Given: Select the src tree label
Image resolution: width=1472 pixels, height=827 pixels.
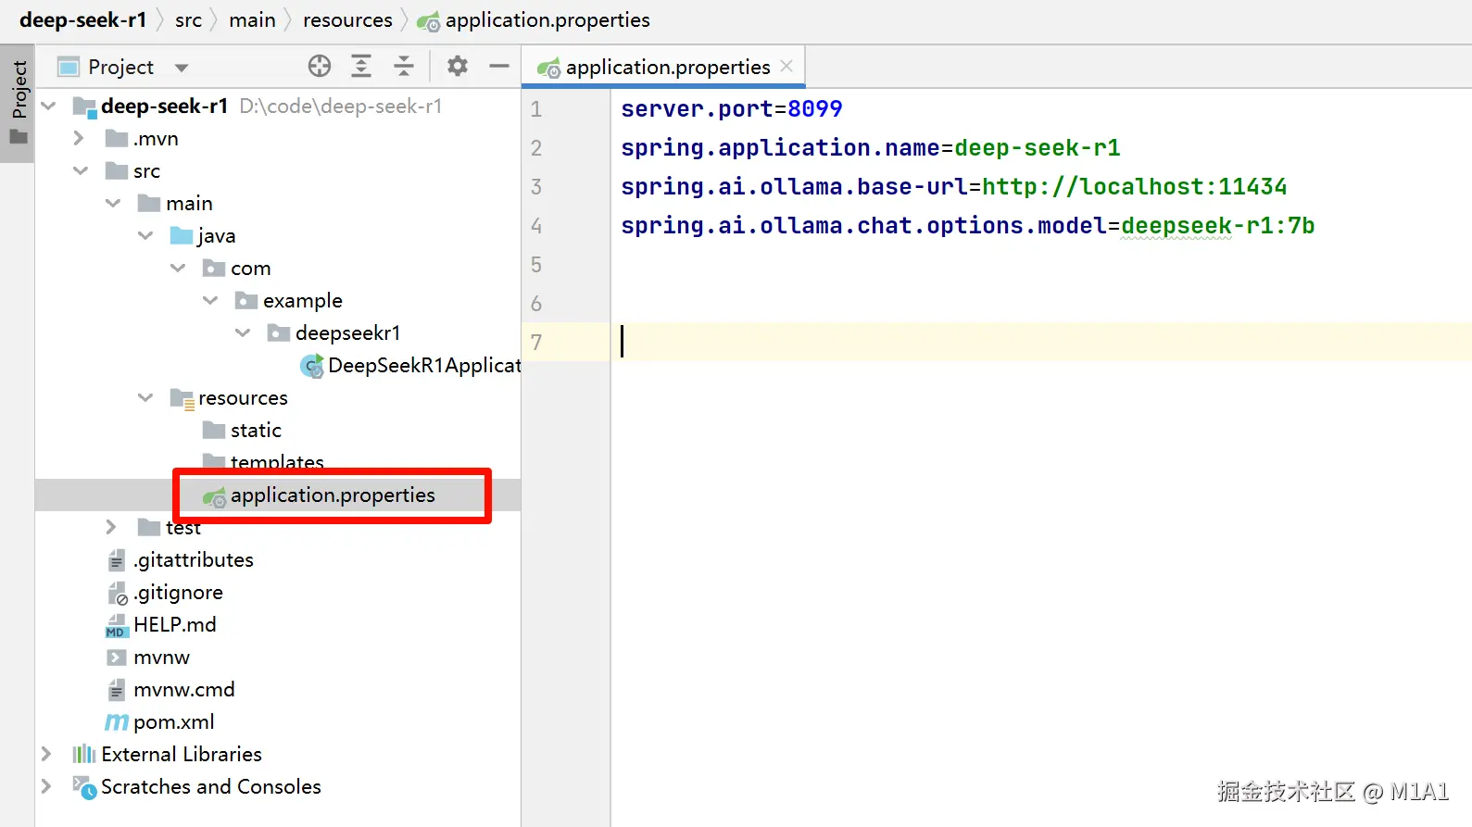Looking at the screenshot, I should 146,171.
